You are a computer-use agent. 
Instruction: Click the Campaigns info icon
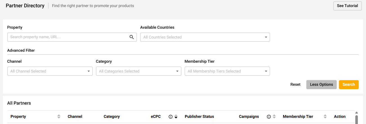point(269,117)
